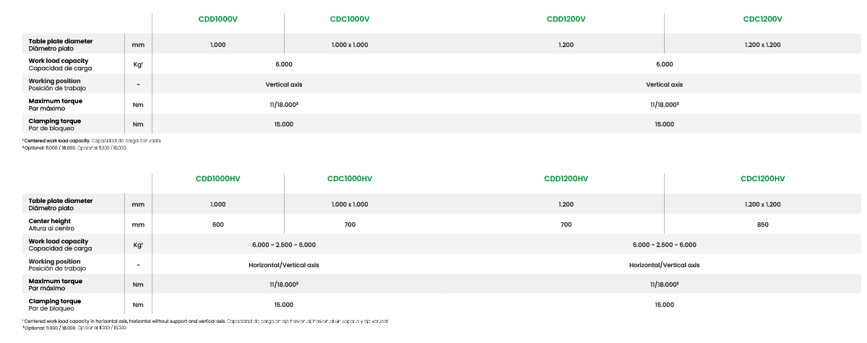867x343 pixels.
Task: Click the first Horizontal/Vertical axis cell
Action: click(x=283, y=265)
